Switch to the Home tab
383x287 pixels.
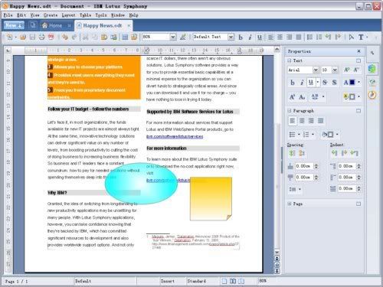(53, 25)
